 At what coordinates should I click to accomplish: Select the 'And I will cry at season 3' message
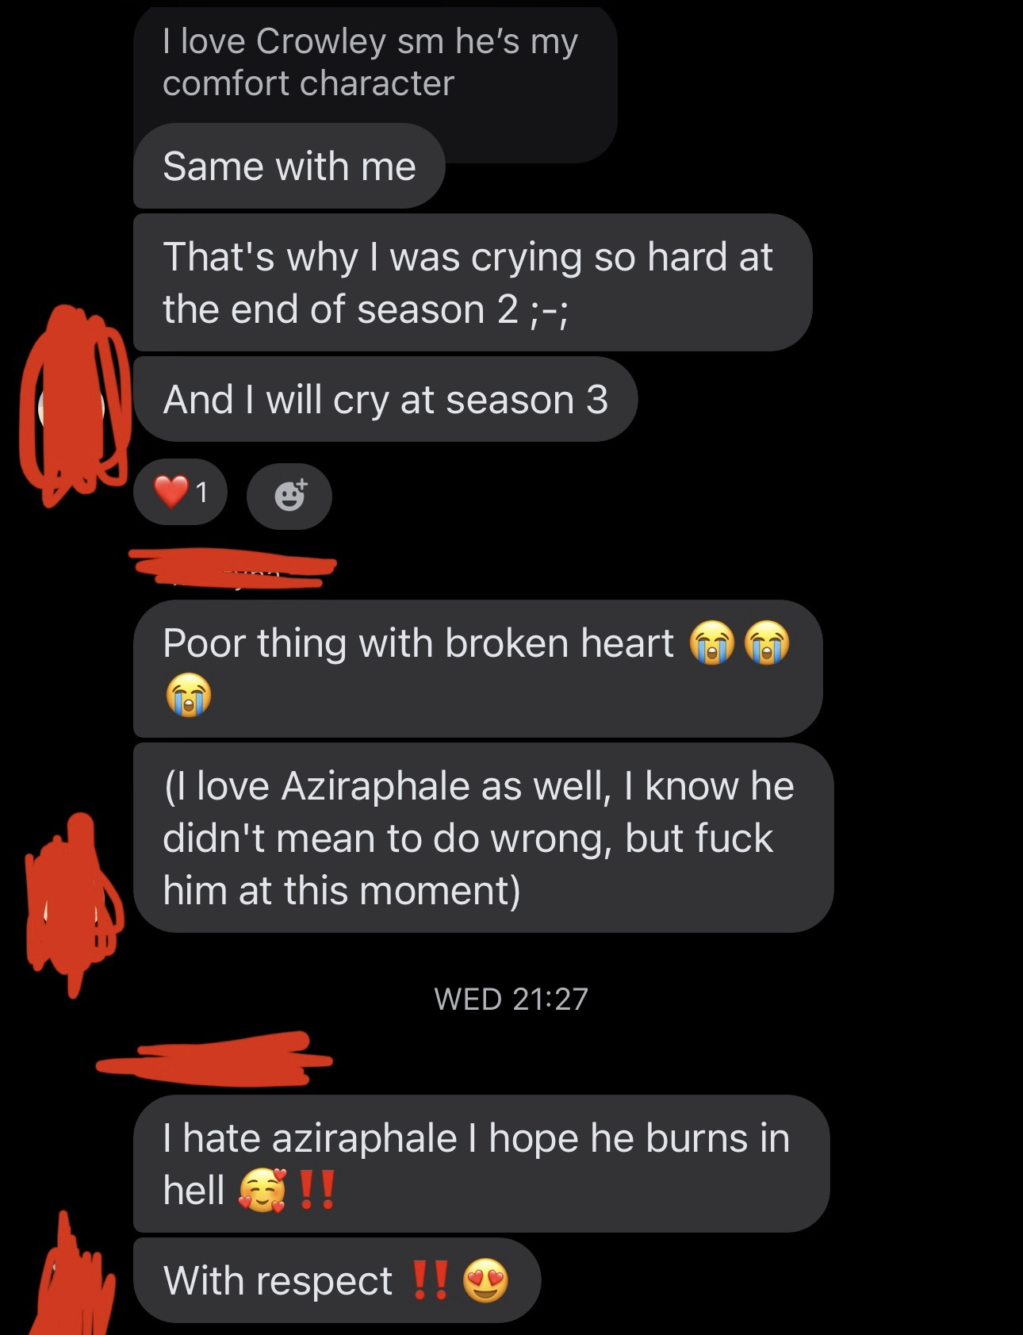pyautogui.click(x=385, y=399)
